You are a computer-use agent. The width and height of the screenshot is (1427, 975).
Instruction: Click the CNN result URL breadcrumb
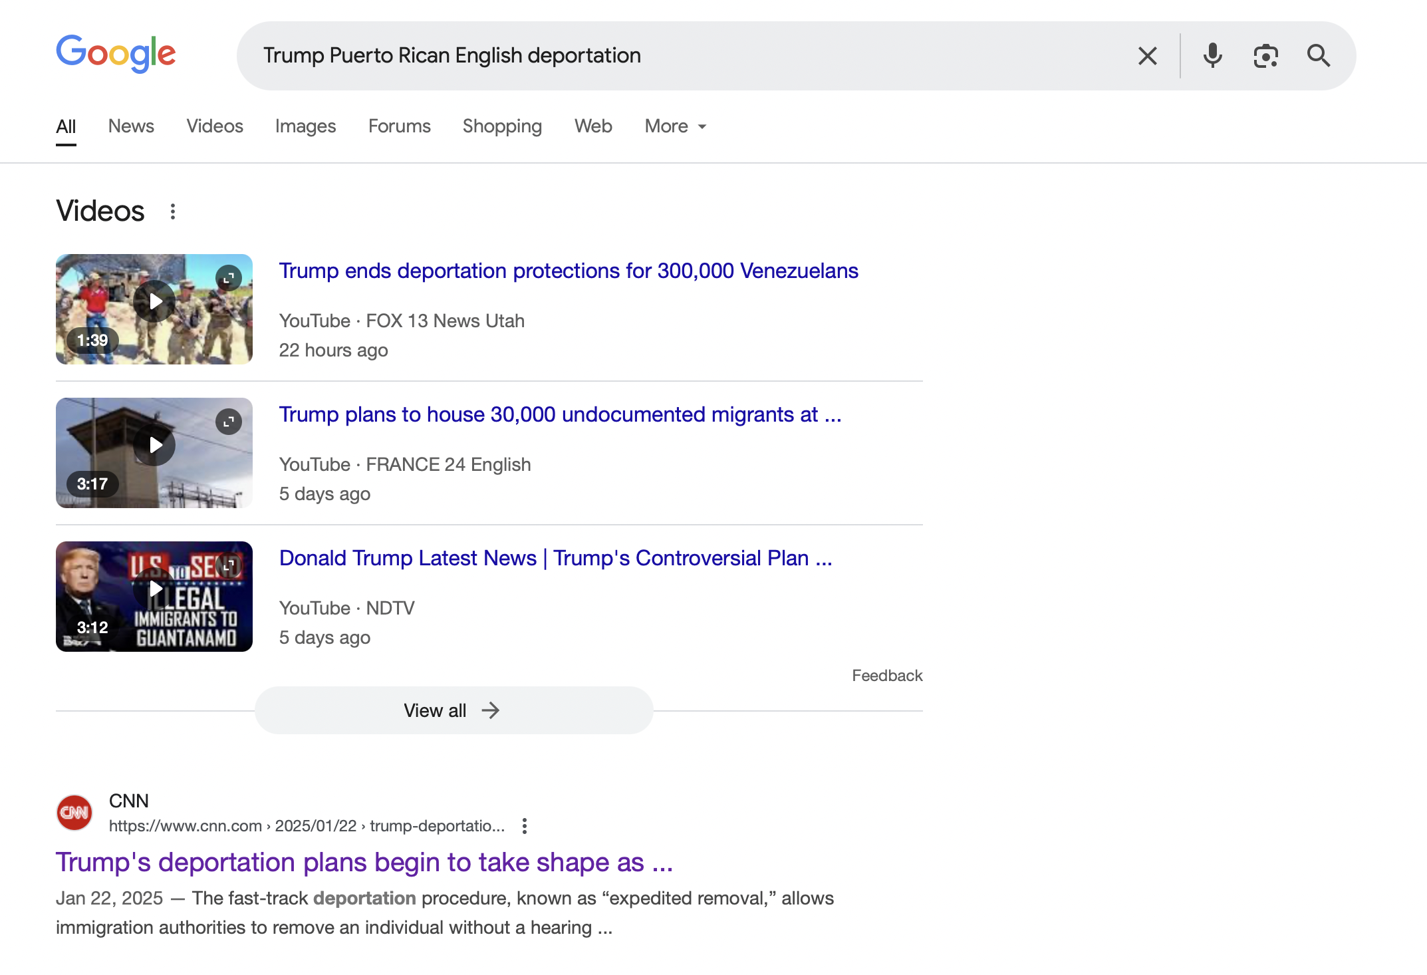tap(307, 826)
